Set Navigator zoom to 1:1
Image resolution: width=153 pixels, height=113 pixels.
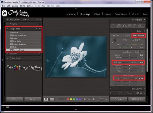[33, 19]
